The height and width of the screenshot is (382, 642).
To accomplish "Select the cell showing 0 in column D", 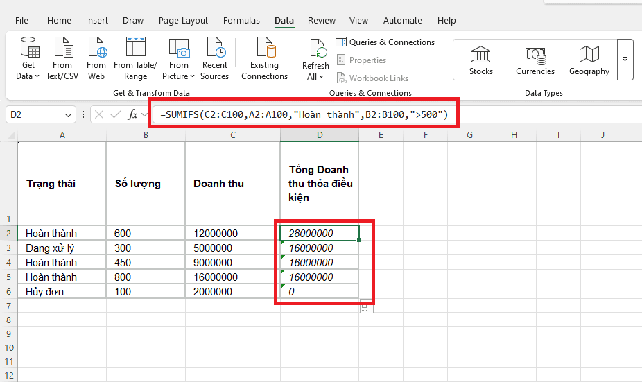I will [320, 291].
